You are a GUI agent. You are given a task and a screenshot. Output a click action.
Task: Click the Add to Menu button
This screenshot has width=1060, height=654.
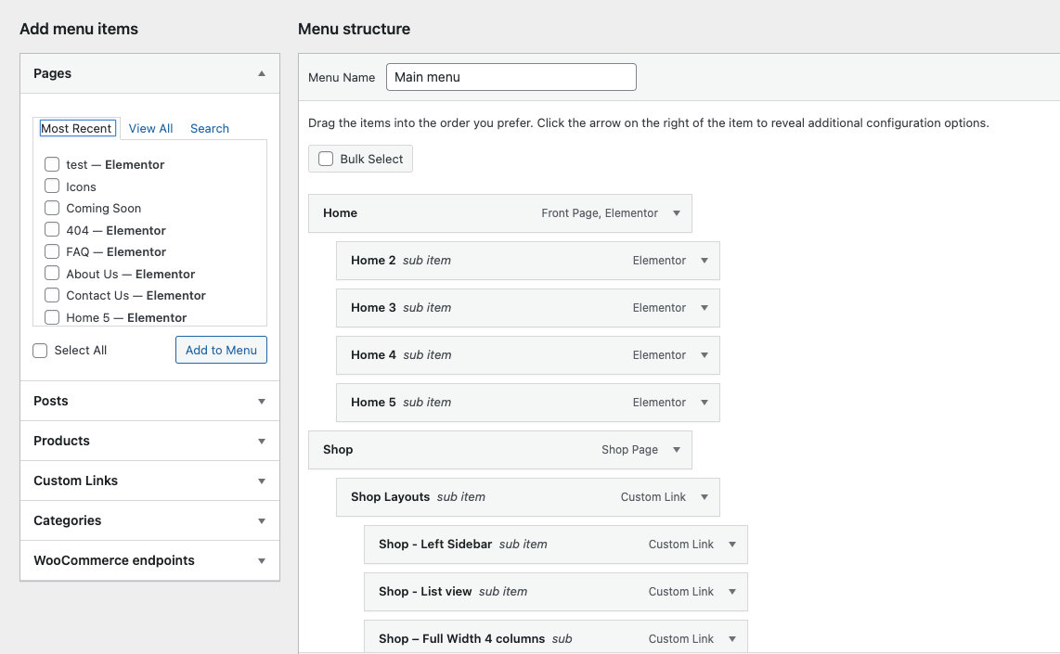[221, 350]
